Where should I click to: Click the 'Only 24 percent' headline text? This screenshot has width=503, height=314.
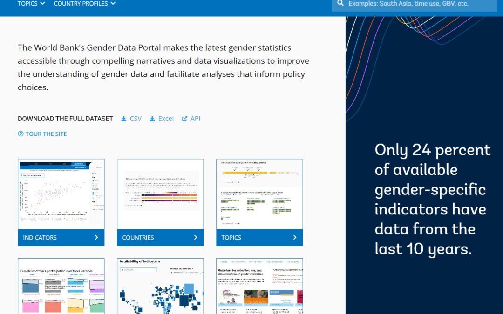point(432,199)
